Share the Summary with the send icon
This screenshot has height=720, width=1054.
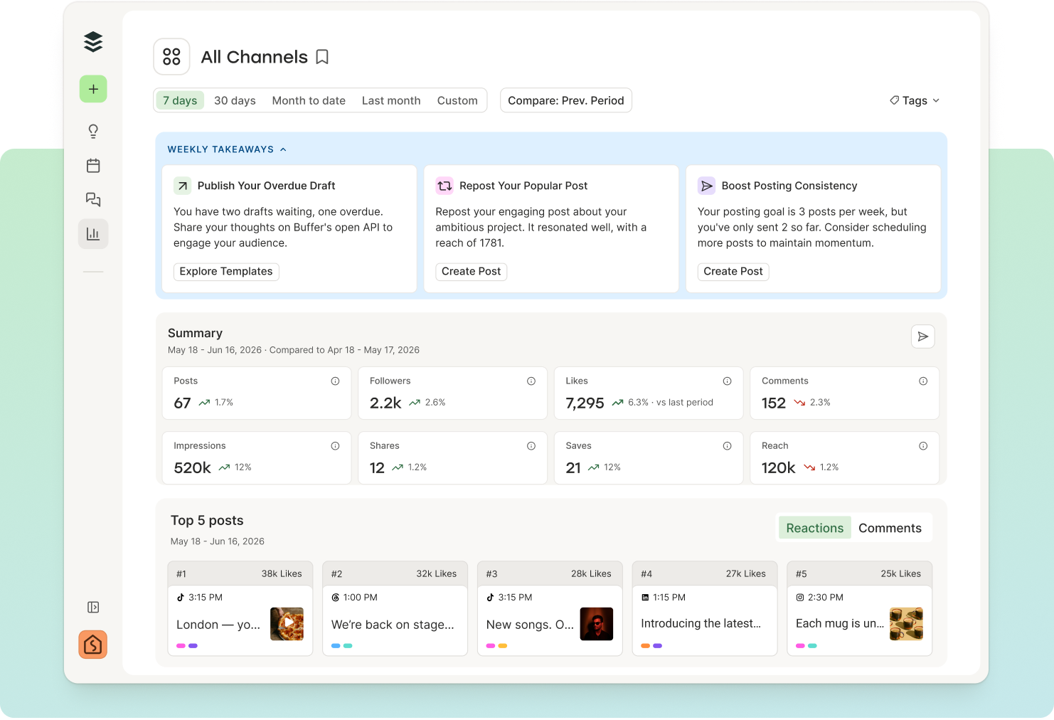pyautogui.click(x=923, y=337)
